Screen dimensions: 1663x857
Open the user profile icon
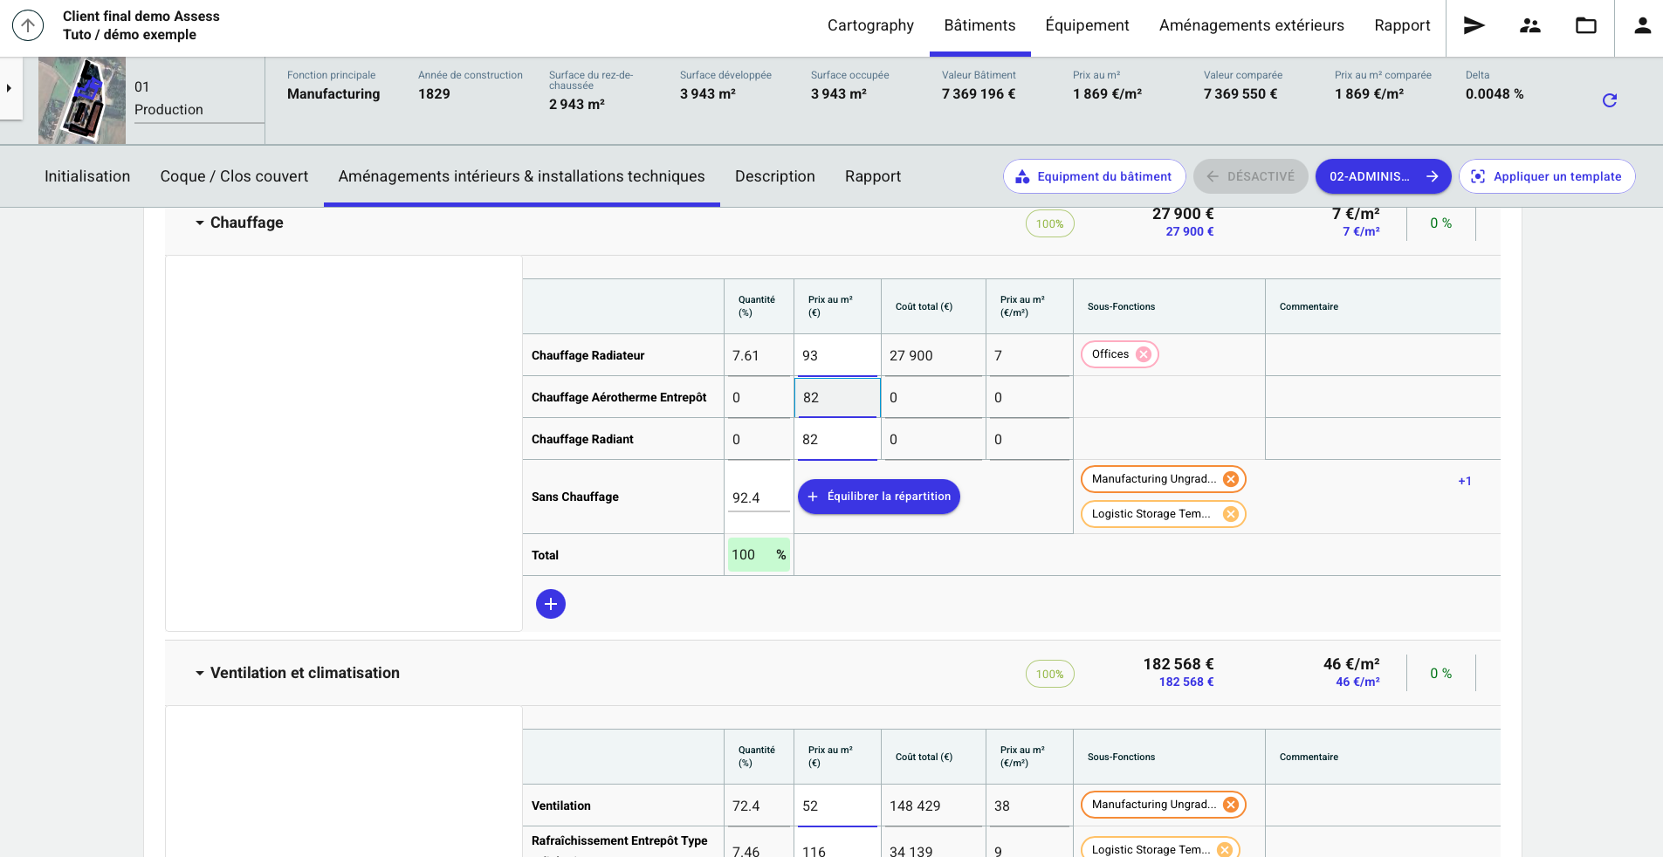coord(1642,25)
